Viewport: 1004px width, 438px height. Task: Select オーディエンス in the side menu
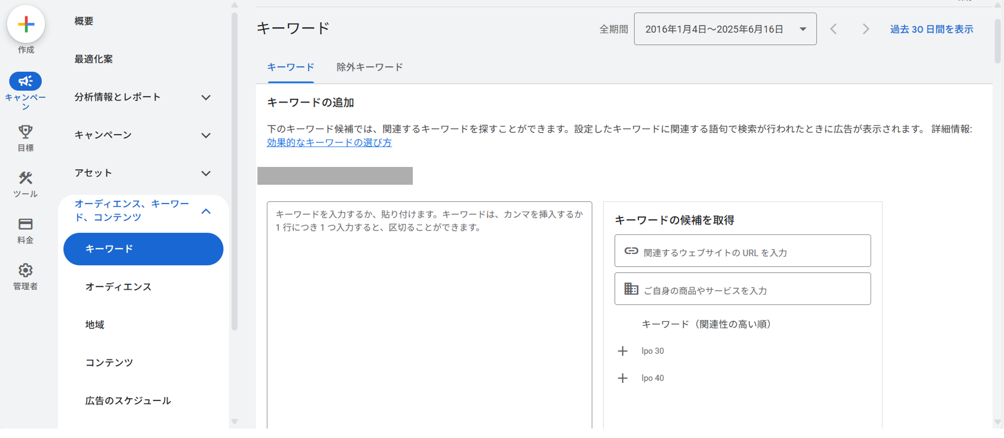(118, 287)
